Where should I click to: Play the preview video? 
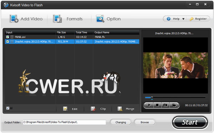click(x=149, y=105)
